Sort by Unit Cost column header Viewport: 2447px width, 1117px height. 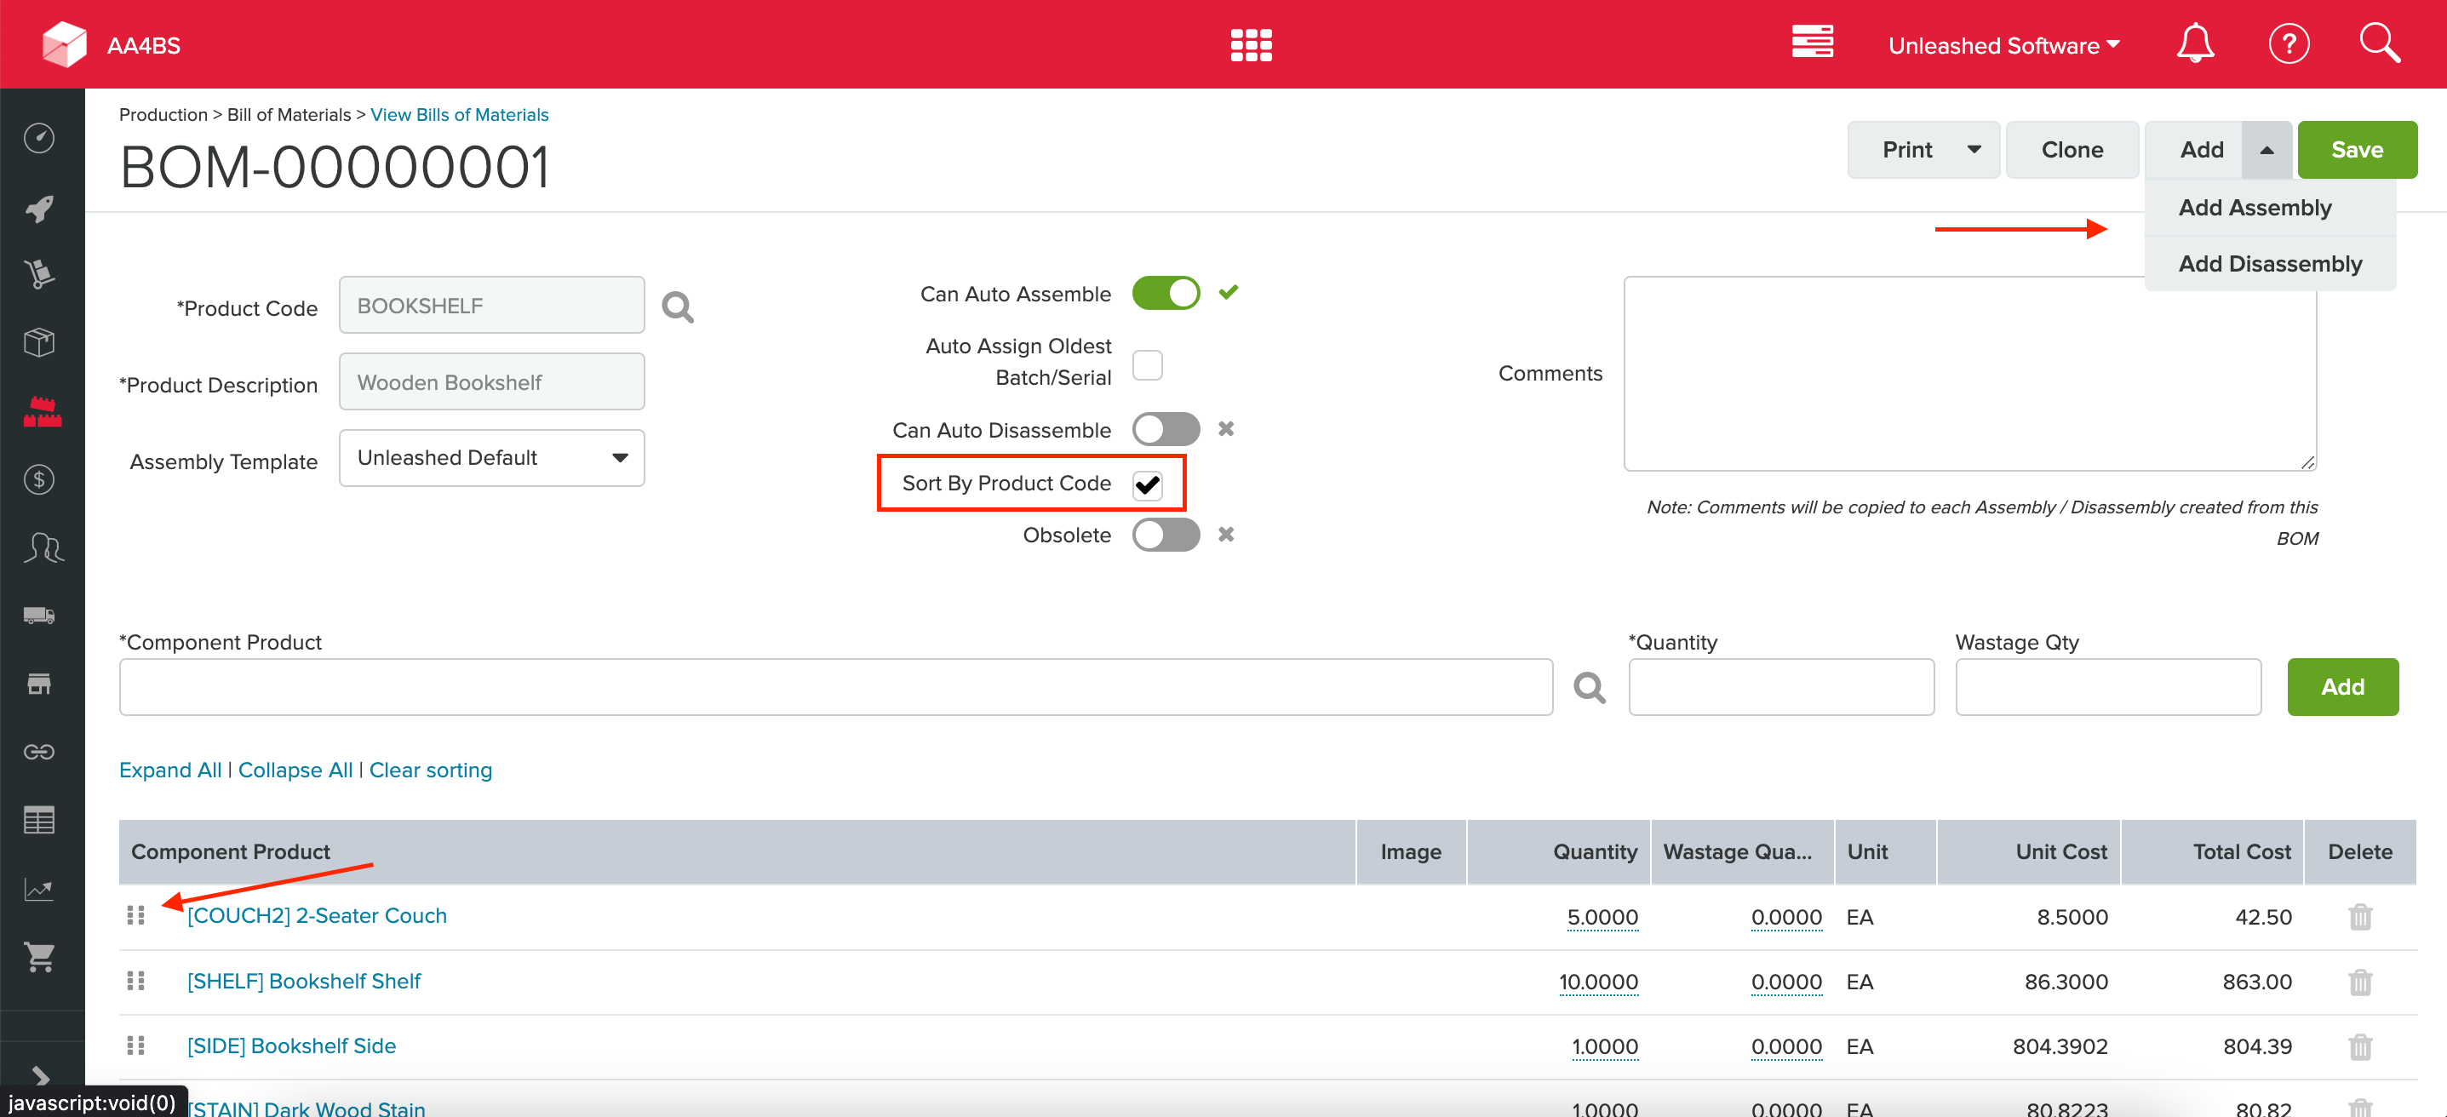point(2028,851)
